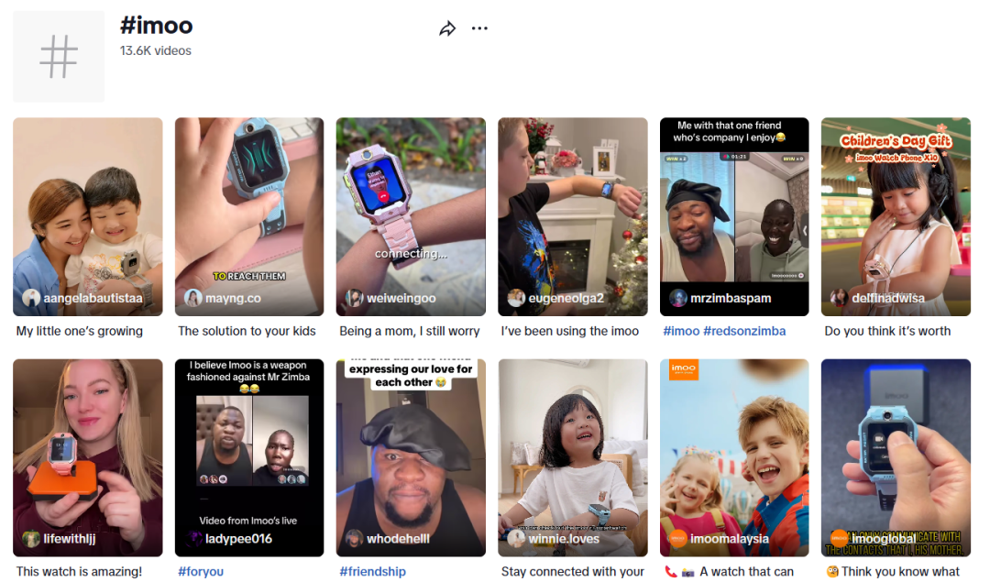Screen dimensions: 990x582
Task: Open the three-dot more options menu
Action: click(x=479, y=28)
